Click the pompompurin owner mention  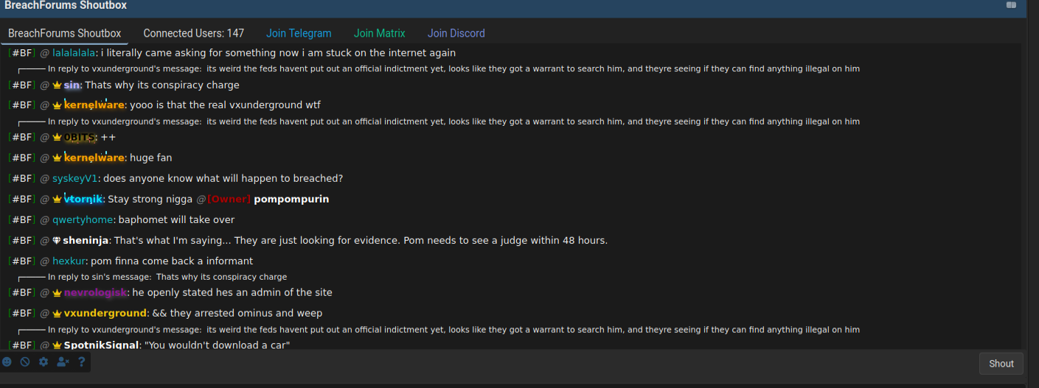[x=291, y=200]
